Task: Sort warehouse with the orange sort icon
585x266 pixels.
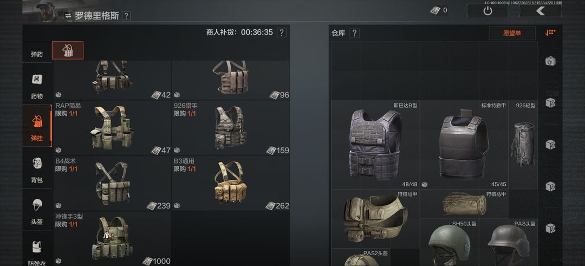Action: click(x=550, y=33)
